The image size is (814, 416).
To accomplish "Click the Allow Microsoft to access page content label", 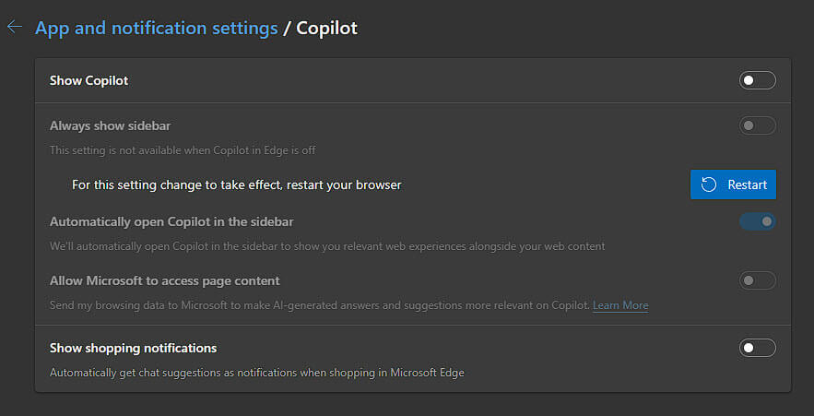I will pos(165,281).
